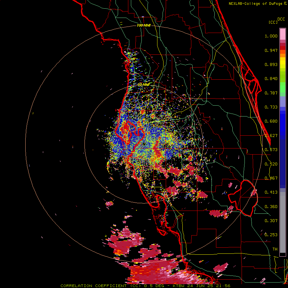The height and width of the screenshot is (288, 288).
Task: Click the Lake Okeechobee outline on the map
Action: click(x=244, y=198)
